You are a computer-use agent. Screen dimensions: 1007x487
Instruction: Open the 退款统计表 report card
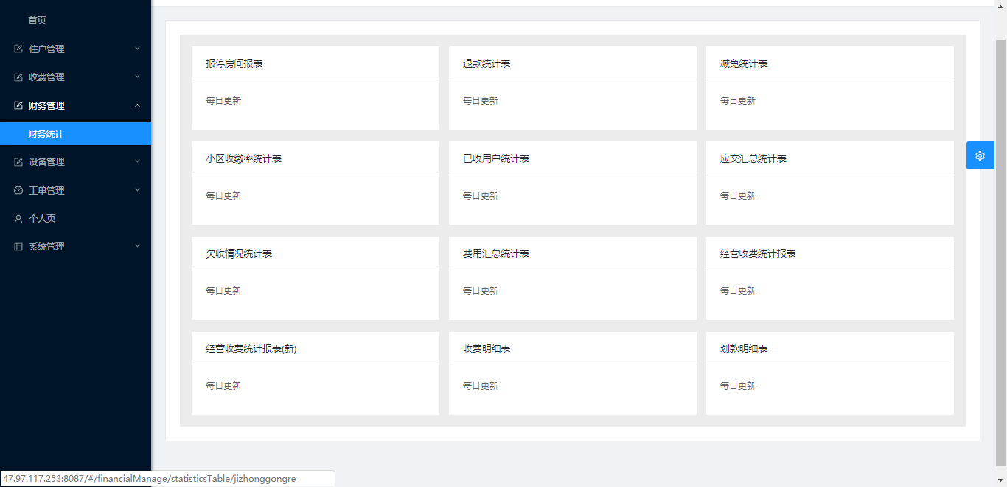click(572, 88)
